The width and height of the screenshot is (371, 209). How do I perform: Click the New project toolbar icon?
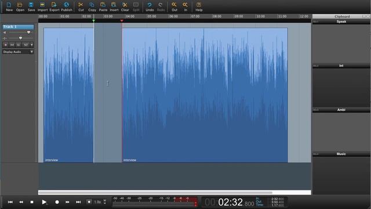(9, 6)
